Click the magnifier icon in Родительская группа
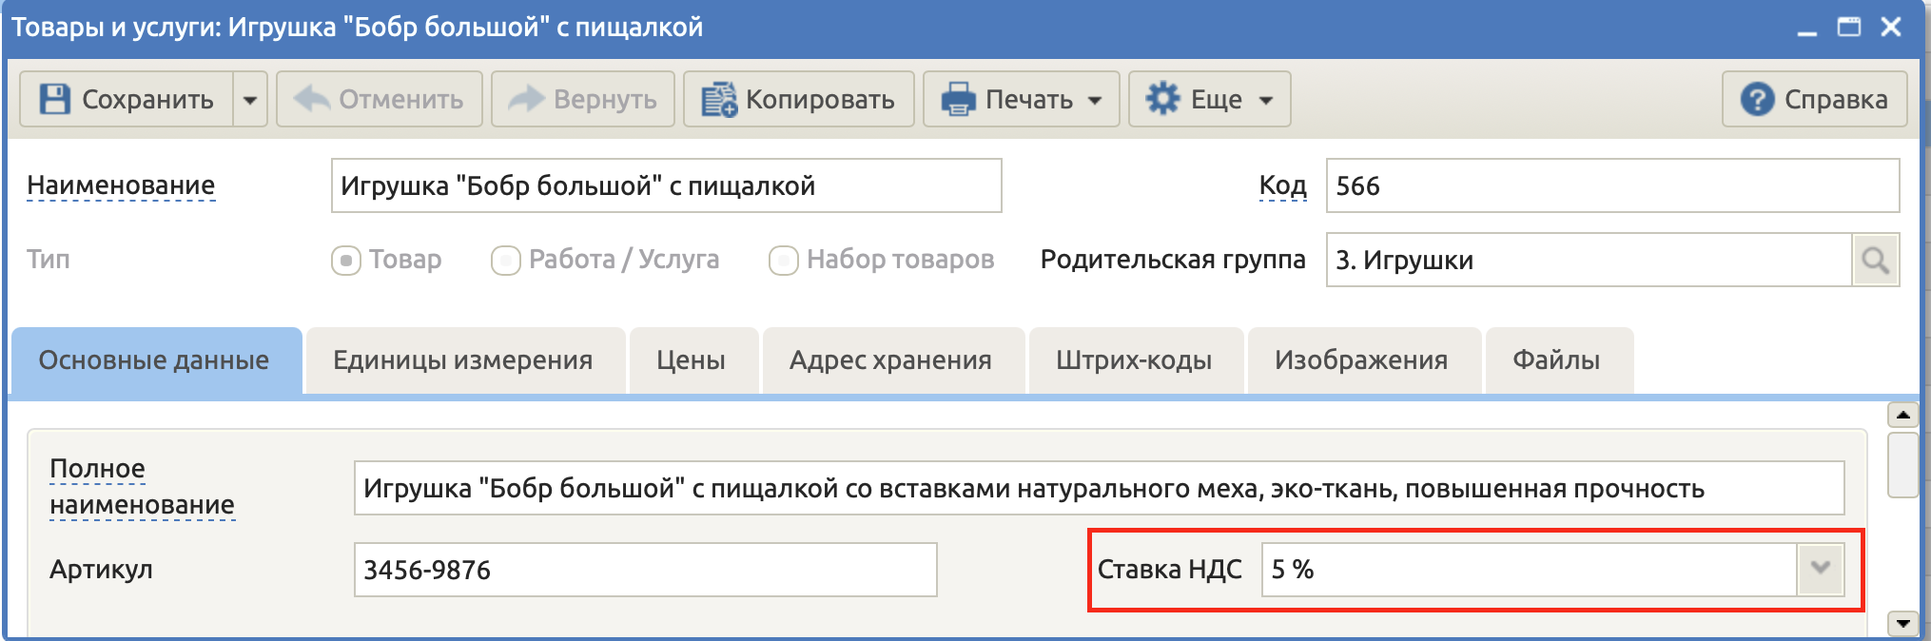The height and width of the screenshot is (641, 1931). [x=1875, y=260]
